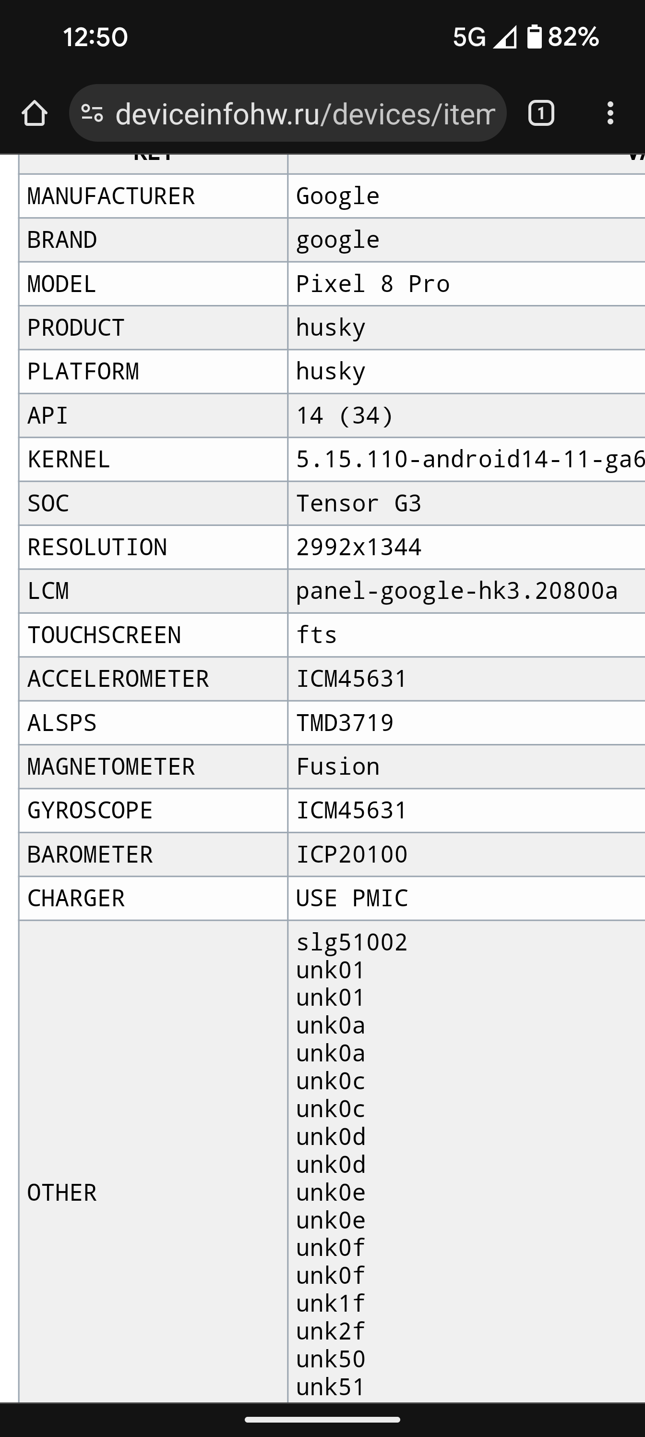Screen dimensions: 645x1437
Task: Tap the 2992x1344 resolution value
Action: (x=358, y=547)
